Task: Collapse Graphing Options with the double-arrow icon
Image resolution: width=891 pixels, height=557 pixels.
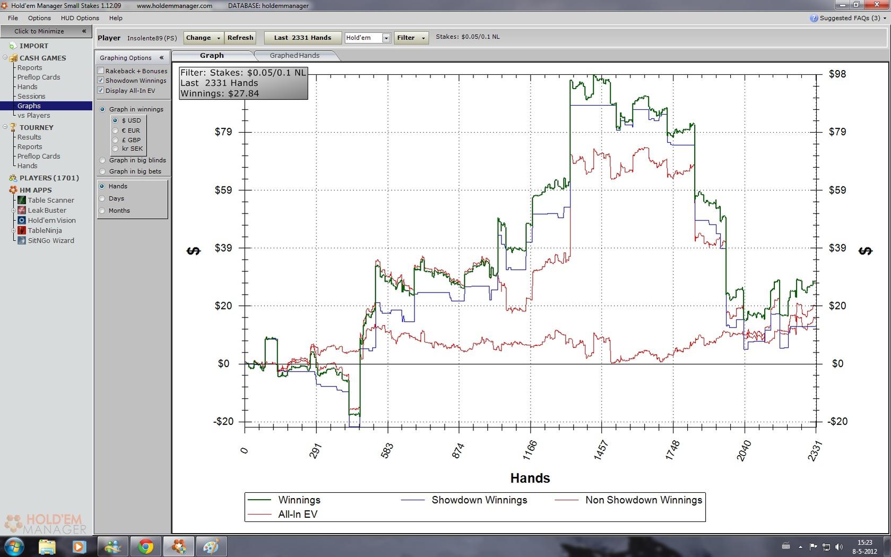Action: coord(161,58)
